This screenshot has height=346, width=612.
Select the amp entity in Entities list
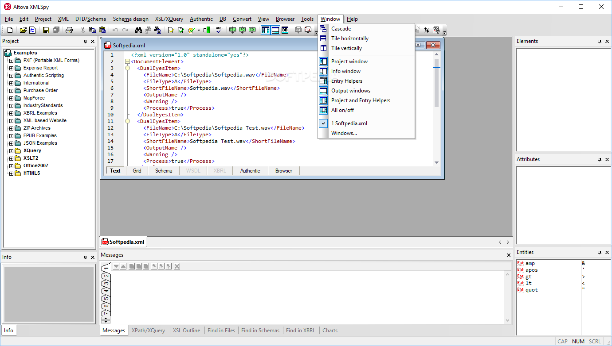[530, 263]
